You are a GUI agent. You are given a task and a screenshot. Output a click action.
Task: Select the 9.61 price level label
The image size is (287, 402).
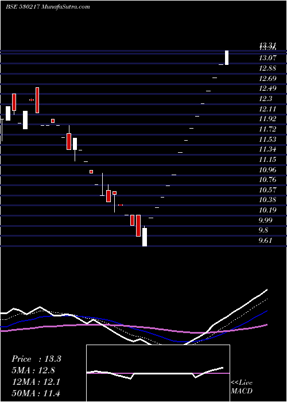click(x=266, y=241)
